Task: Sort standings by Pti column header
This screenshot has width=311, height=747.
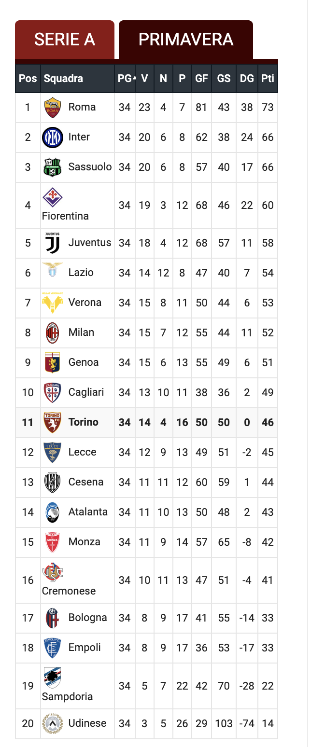Action: [x=268, y=79]
